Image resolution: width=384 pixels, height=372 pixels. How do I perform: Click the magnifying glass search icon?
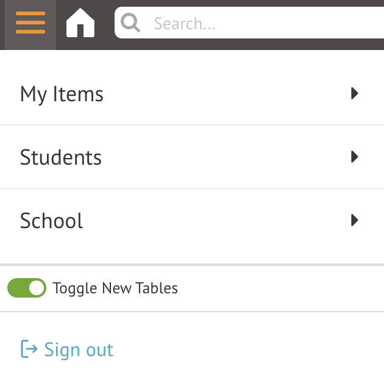tap(130, 23)
